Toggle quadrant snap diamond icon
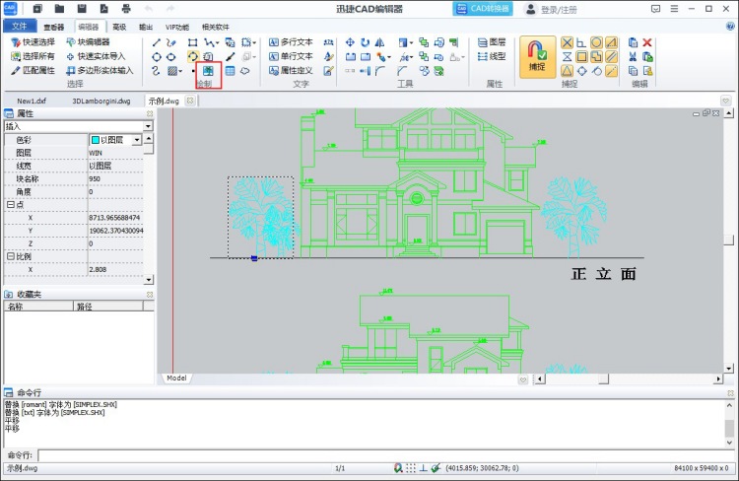This screenshot has width=739, height=481. 582,71
